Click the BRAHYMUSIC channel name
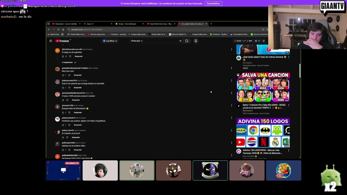This screenshot has height=195, width=347. [248, 110]
